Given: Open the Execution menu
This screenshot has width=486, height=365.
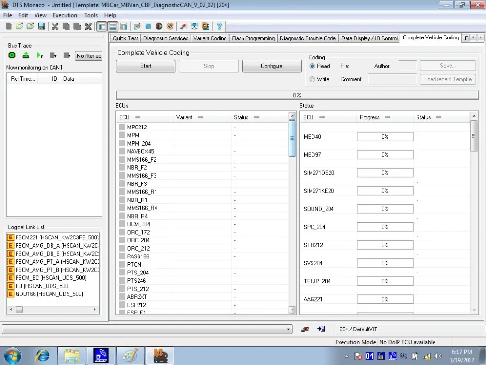Looking at the screenshot, I should click(65, 15).
